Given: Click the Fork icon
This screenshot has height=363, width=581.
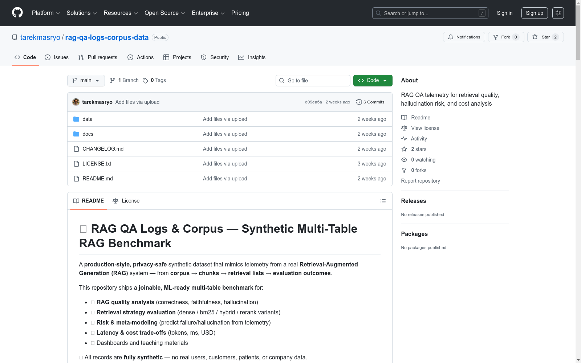Looking at the screenshot, I should 496,37.
